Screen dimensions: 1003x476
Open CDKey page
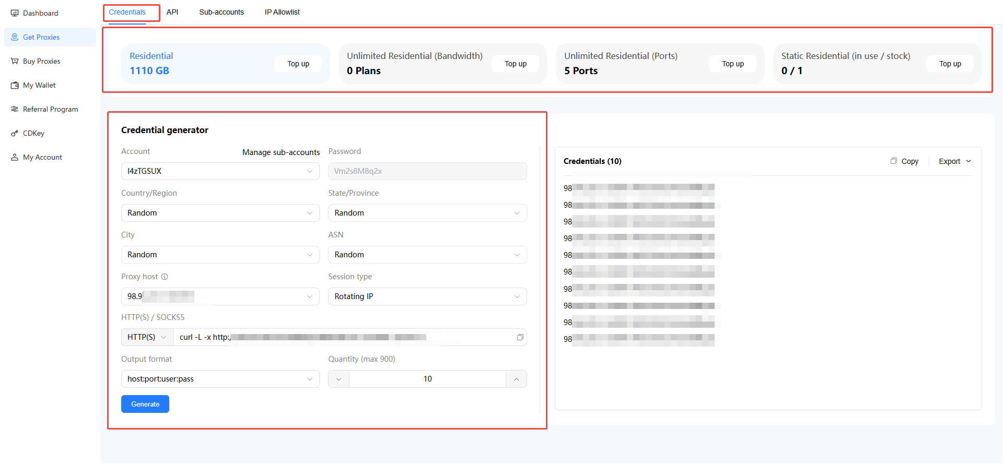click(x=50, y=133)
